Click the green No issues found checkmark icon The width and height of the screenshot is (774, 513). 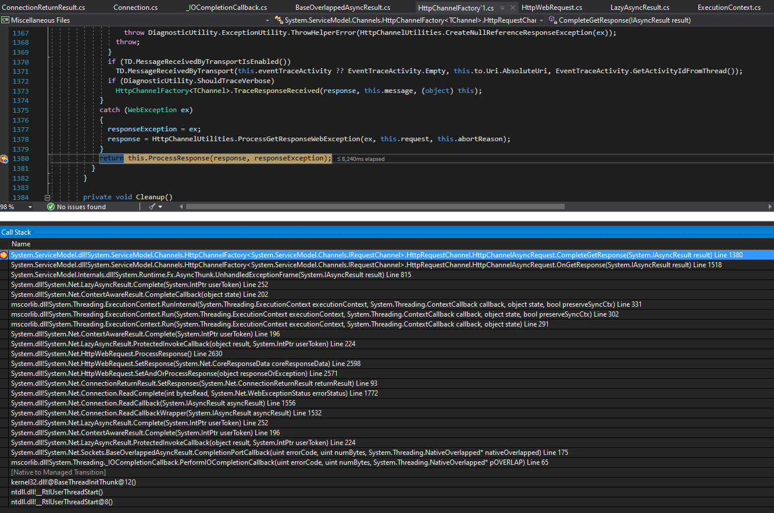pos(51,206)
